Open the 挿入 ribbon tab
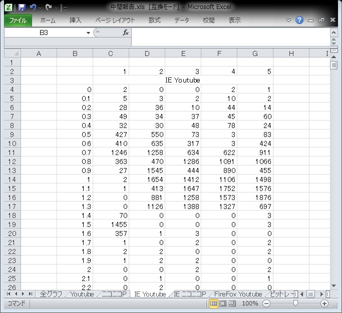Viewport: 342px width, 313px height. [x=76, y=20]
